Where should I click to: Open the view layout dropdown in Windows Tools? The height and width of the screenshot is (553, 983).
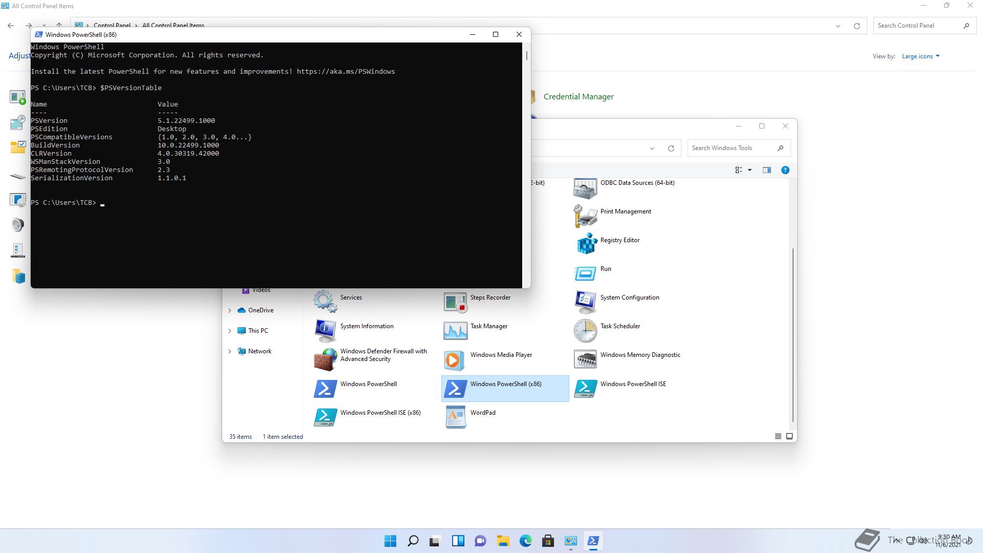click(750, 170)
